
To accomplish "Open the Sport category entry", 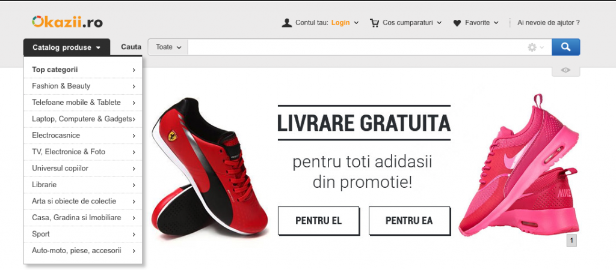I will [83, 234].
